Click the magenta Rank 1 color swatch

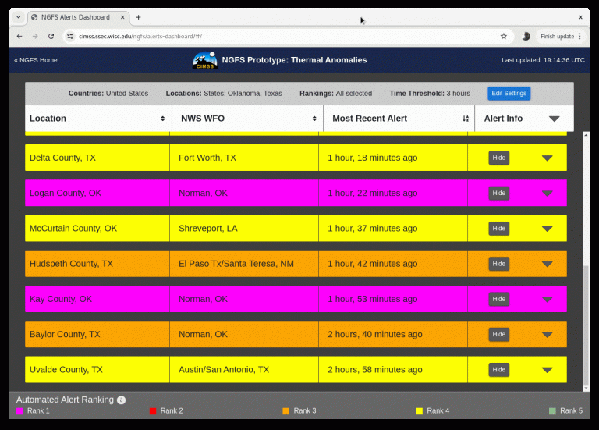click(x=20, y=410)
